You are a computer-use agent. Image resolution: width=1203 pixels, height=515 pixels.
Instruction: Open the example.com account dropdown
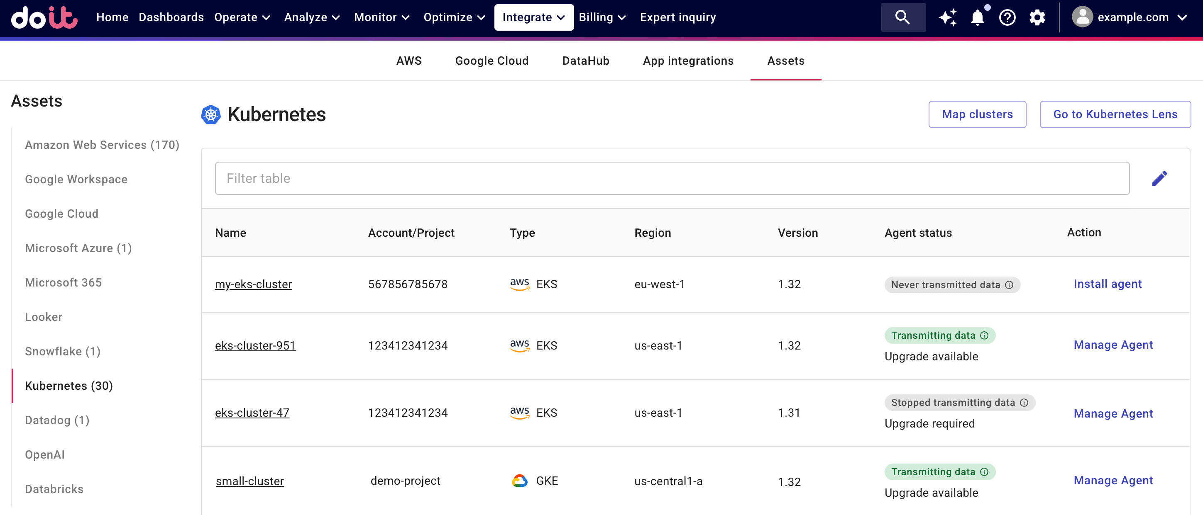pos(1129,18)
